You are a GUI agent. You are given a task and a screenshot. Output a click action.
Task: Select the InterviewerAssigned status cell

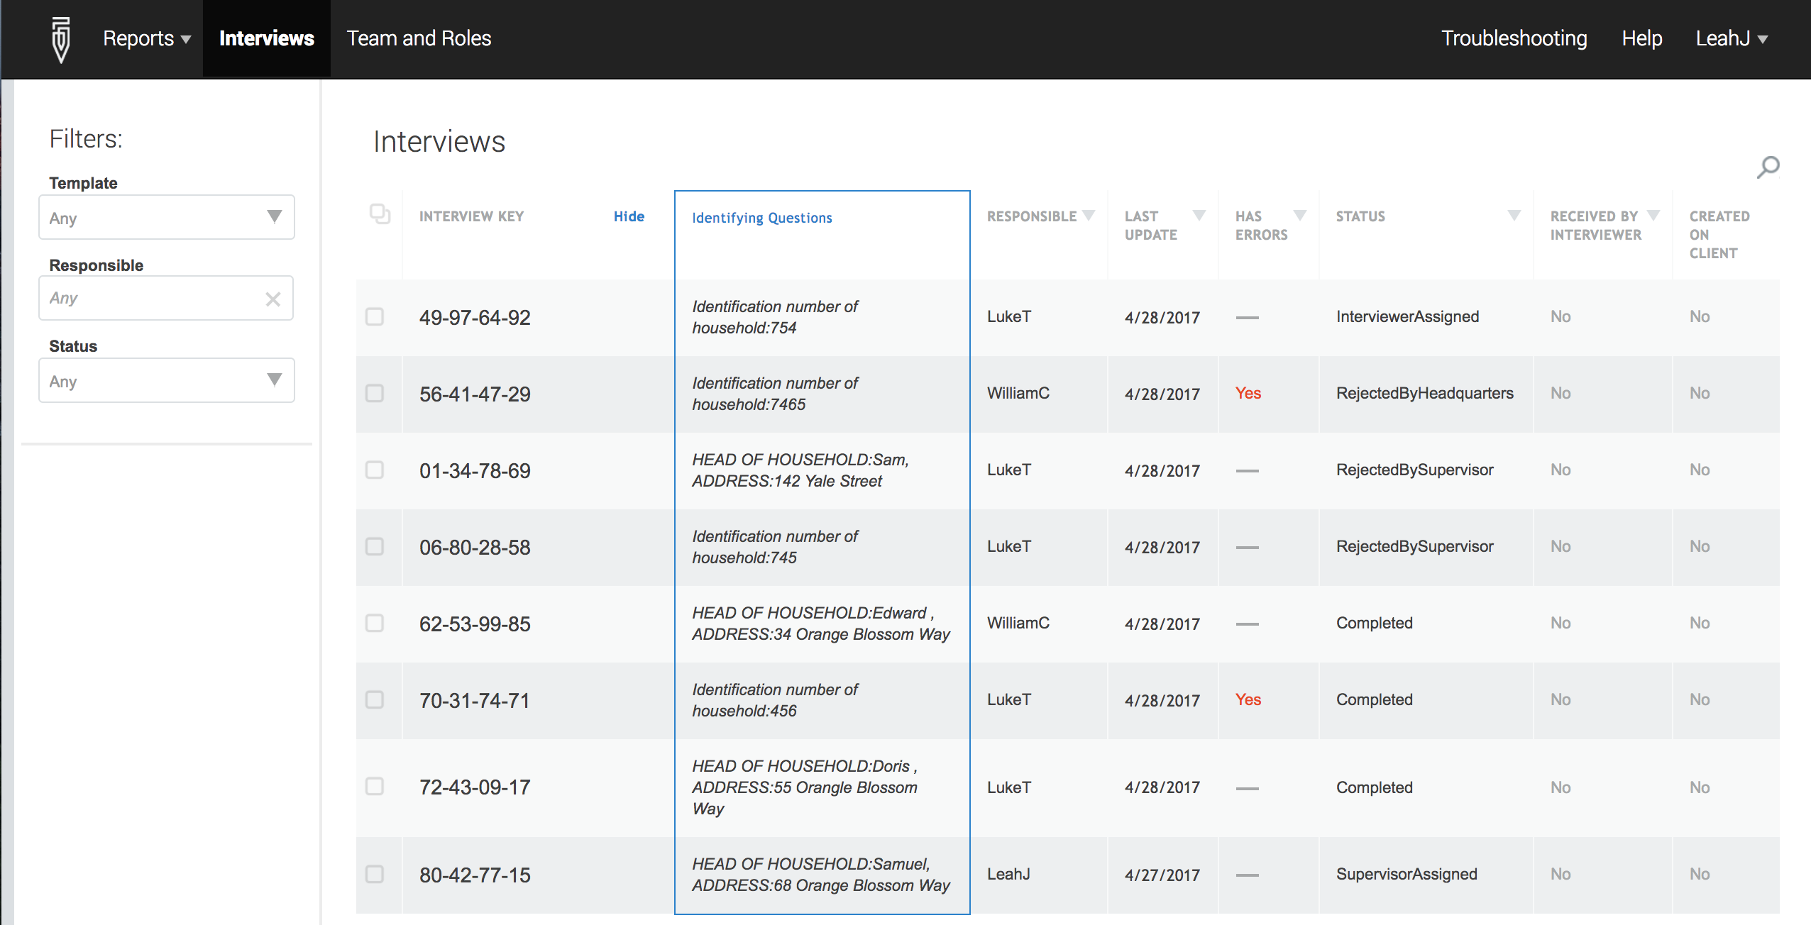coord(1407,316)
